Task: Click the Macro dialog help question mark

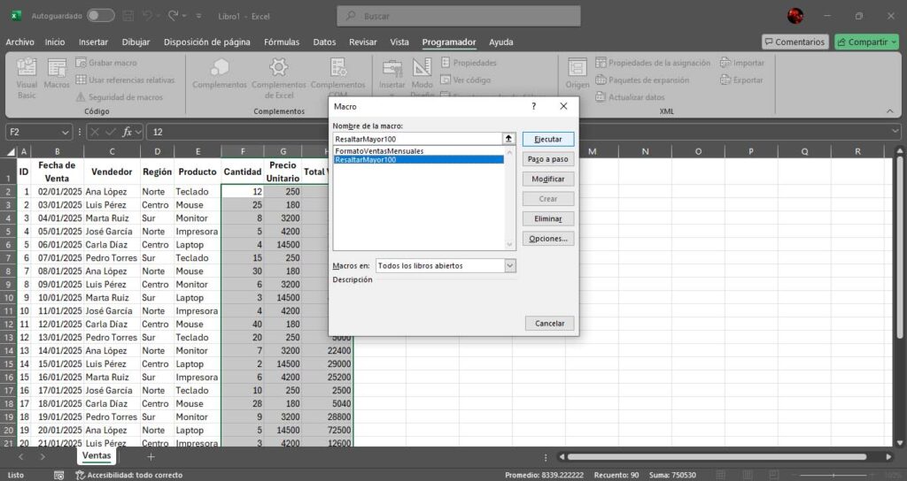Action: 534,106
